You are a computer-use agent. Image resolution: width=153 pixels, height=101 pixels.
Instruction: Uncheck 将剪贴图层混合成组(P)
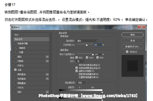[76, 68]
